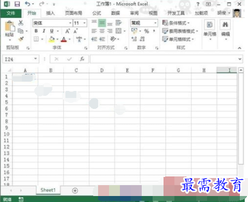Enable wrap text

tap(118, 23)
